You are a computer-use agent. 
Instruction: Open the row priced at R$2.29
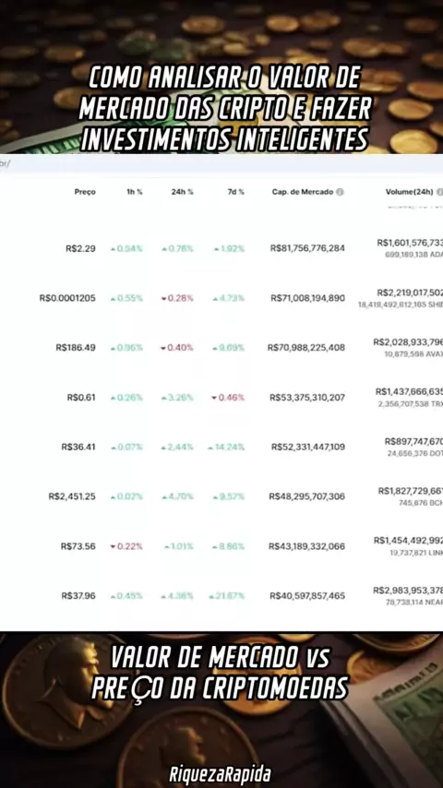[221, 248]
